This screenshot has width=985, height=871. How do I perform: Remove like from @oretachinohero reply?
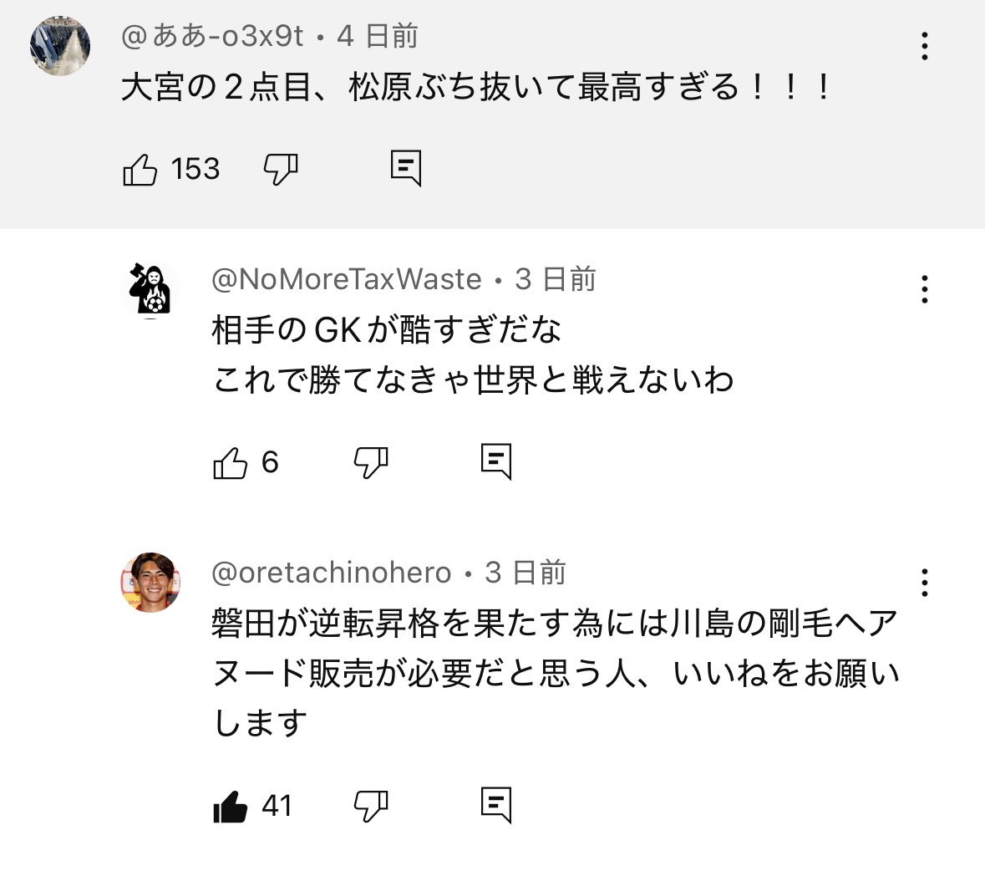(x=231, y=806)
